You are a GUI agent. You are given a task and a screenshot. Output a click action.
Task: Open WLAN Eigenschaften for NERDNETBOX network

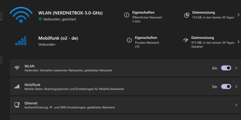coord(143,13)
